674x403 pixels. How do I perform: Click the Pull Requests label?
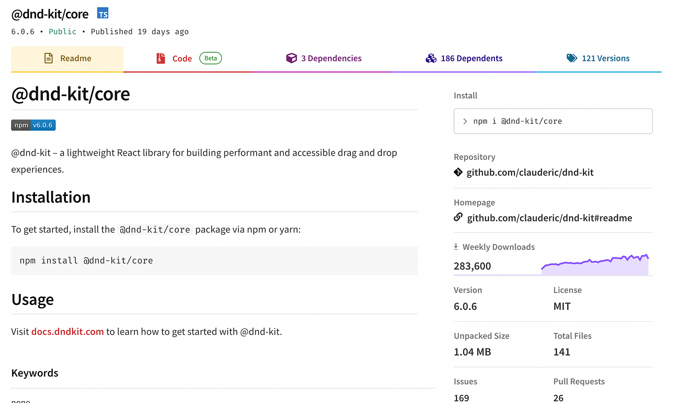point(579,381)
